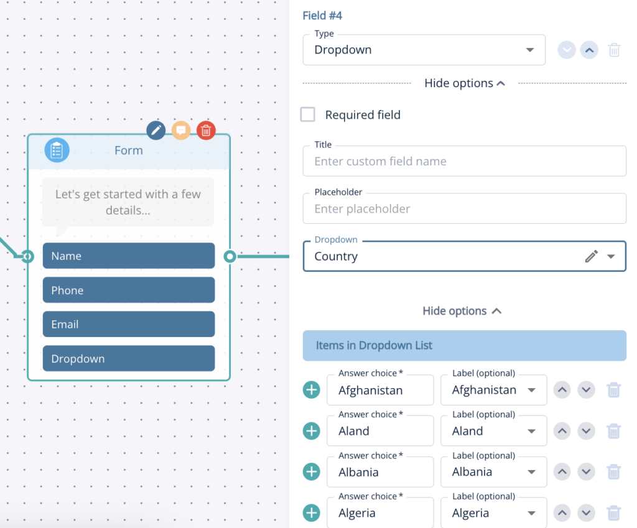Click the red trash icon to delete the Form node
The width and height of the screenshot is (637, 528).
point(206,131)
